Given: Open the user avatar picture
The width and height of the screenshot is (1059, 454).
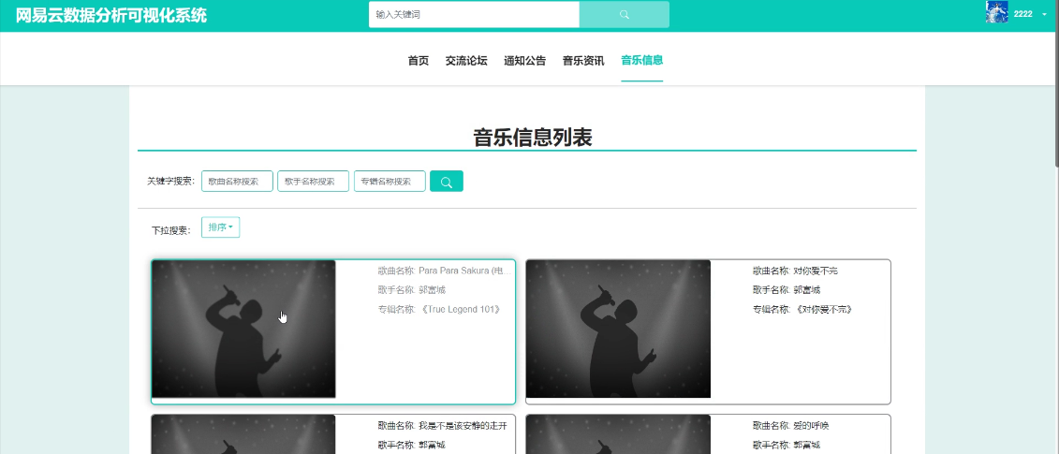Looking at the screenshot, I should point(997,12).
